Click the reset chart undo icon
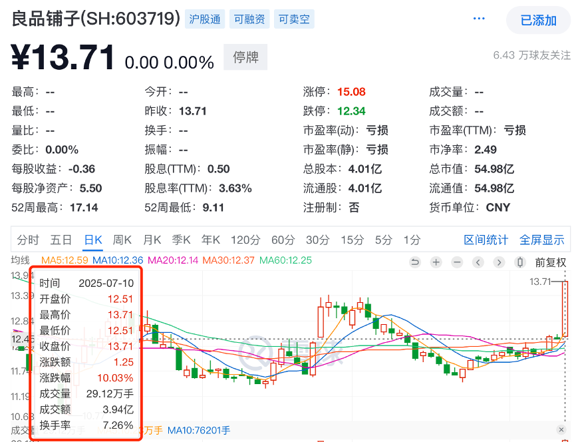This screenshot has height=442, width=576. coord(416,262)
